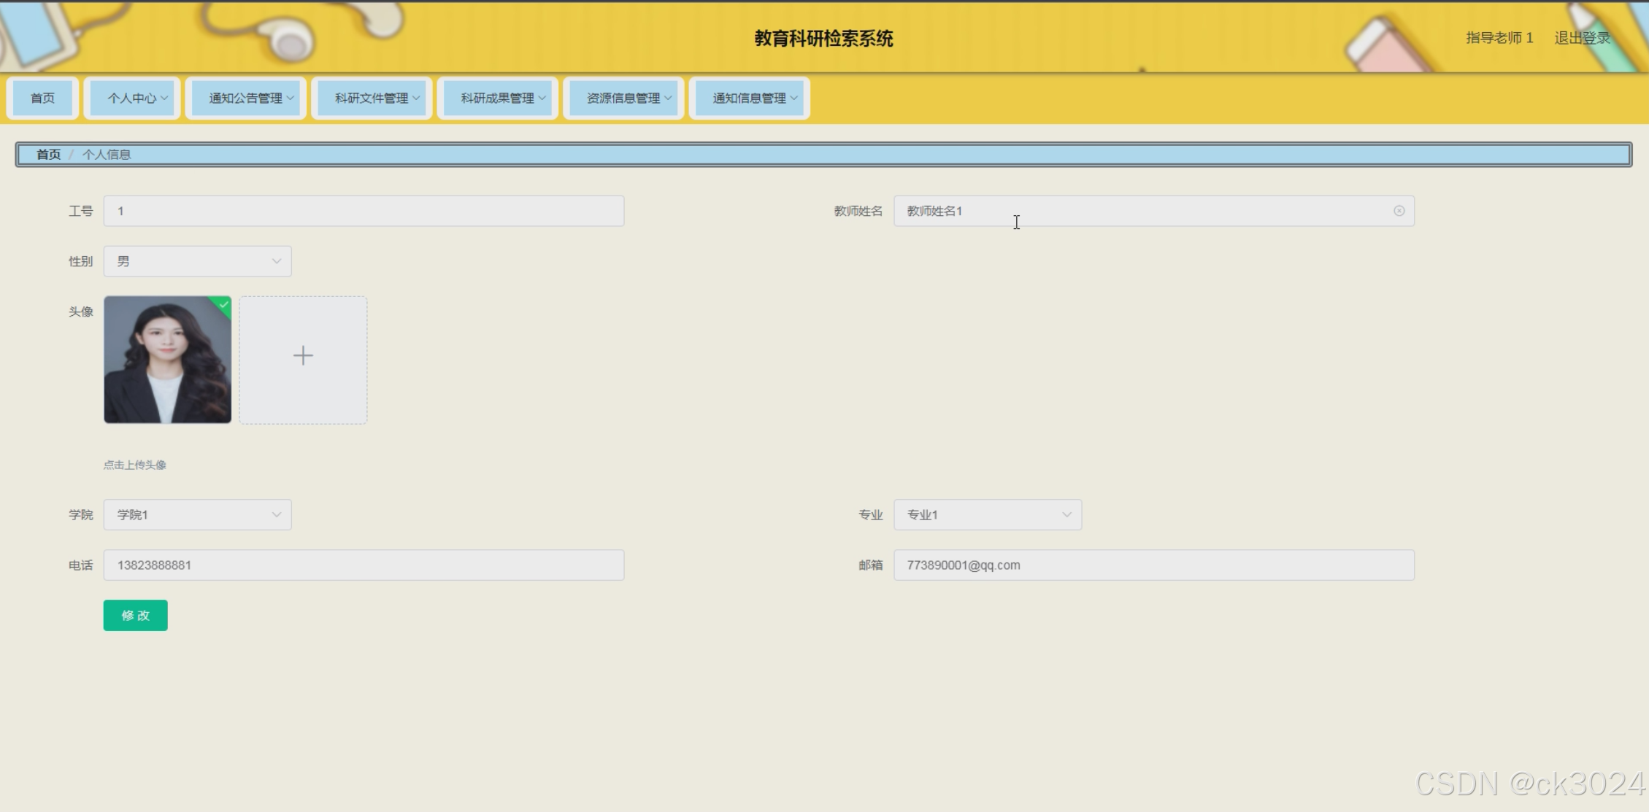Viewport: 1649px width, 812px height.
Task: Click 退出登录 to log out
Action: click(1582, 38)
